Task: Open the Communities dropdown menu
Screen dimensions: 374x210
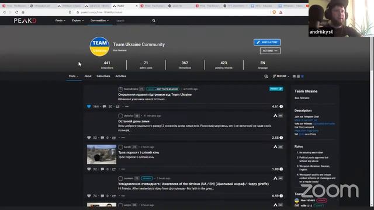Action: [99, 20]
